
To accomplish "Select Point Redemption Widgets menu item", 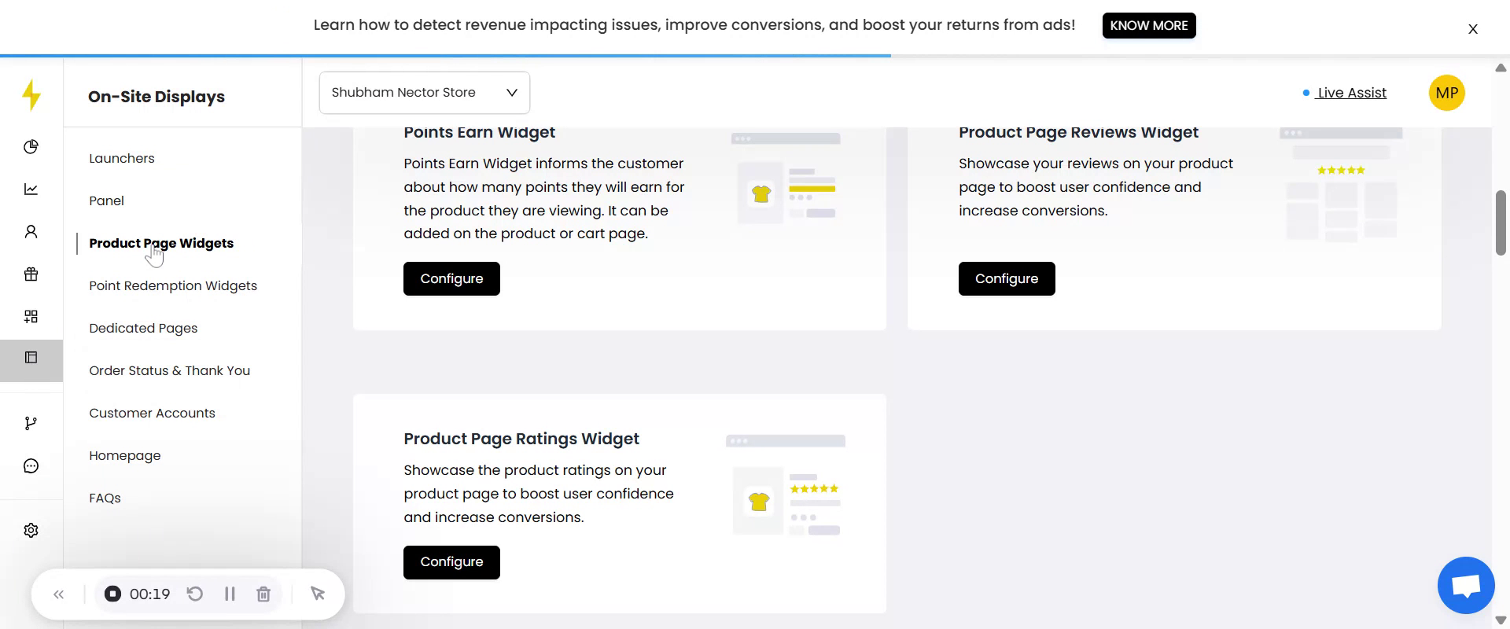I will (x=173, y=285).
